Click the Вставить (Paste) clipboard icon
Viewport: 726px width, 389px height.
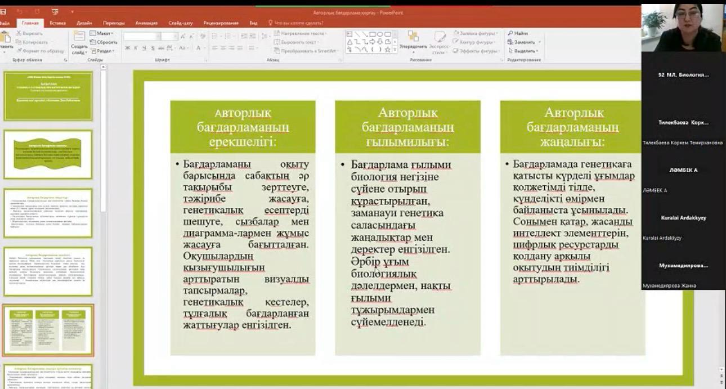[x=7, y=38]
